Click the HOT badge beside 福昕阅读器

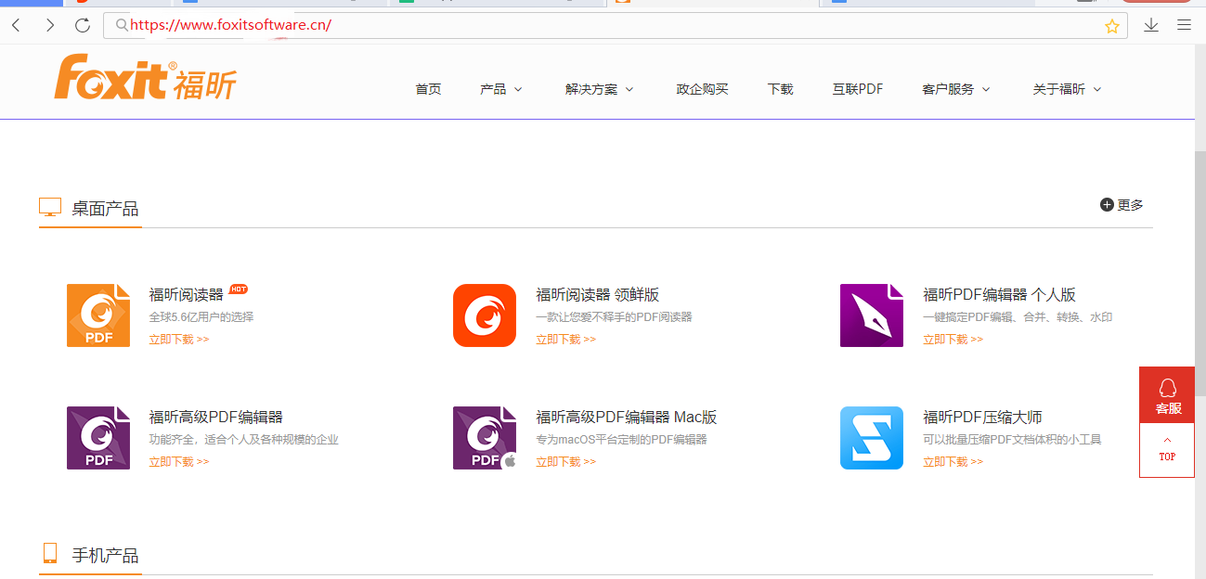pos(239,289)
